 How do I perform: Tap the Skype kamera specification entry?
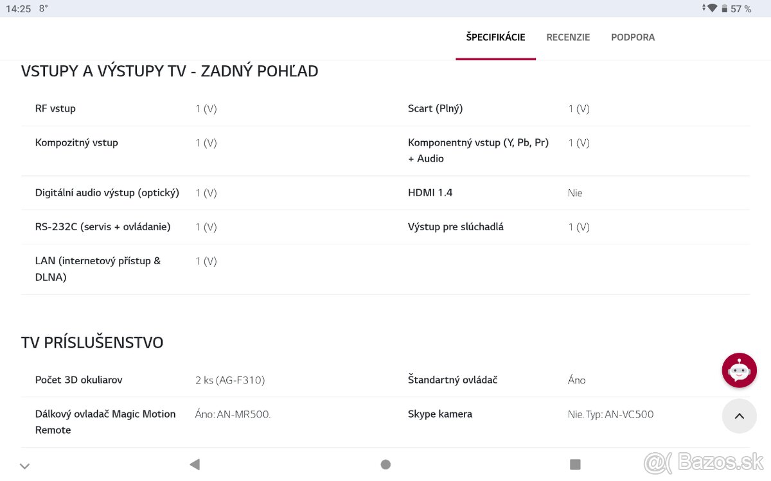(x=440, y=414)
